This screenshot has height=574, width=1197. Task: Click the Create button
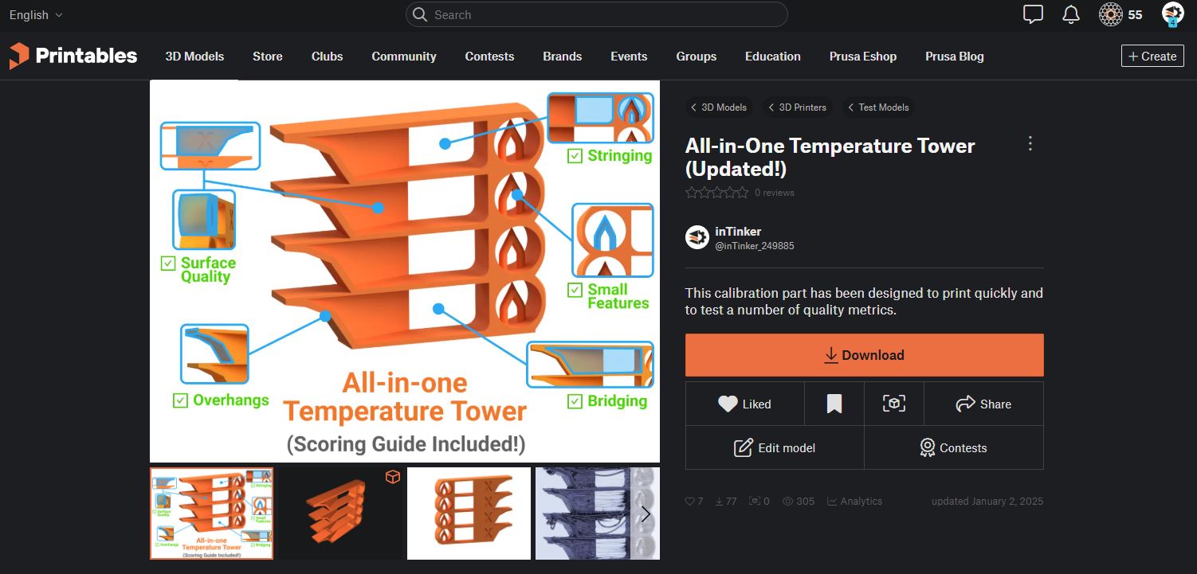(x=1152, y=56)
